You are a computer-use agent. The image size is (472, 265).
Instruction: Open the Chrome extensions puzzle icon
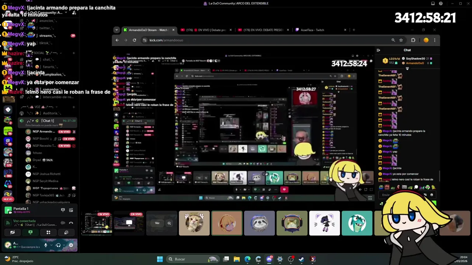pos(413,40)
